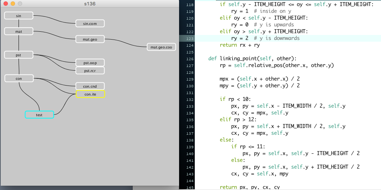Click the 'mat.geo.coo' leaf node
This screenshot has height=190, width=381.
[161, 47]
